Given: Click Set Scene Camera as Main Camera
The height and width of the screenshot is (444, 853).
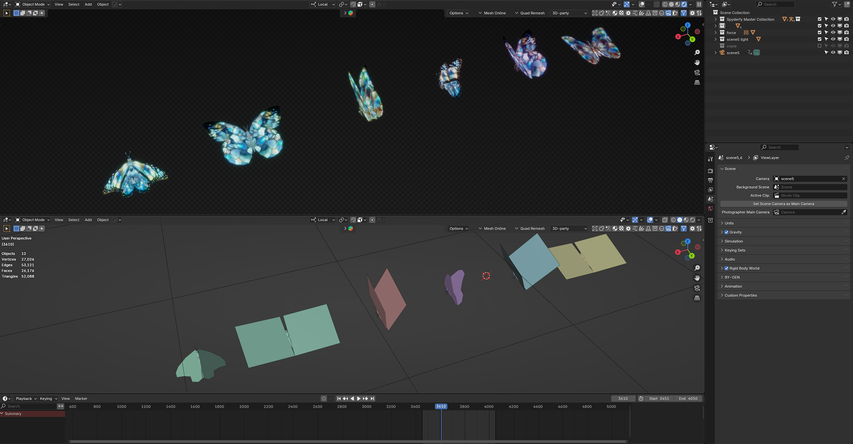Looking at the screenshot, I should pos(784,204).
